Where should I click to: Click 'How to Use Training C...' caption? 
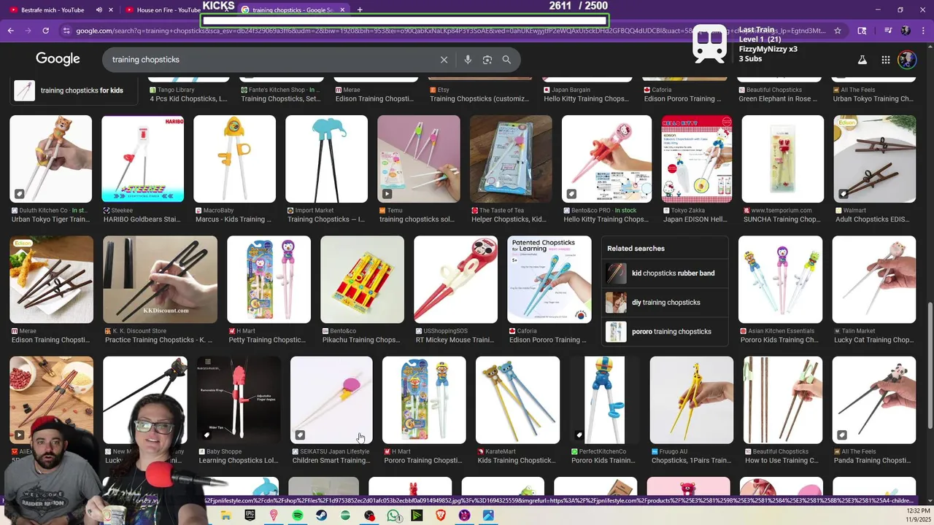click(781, 460)
